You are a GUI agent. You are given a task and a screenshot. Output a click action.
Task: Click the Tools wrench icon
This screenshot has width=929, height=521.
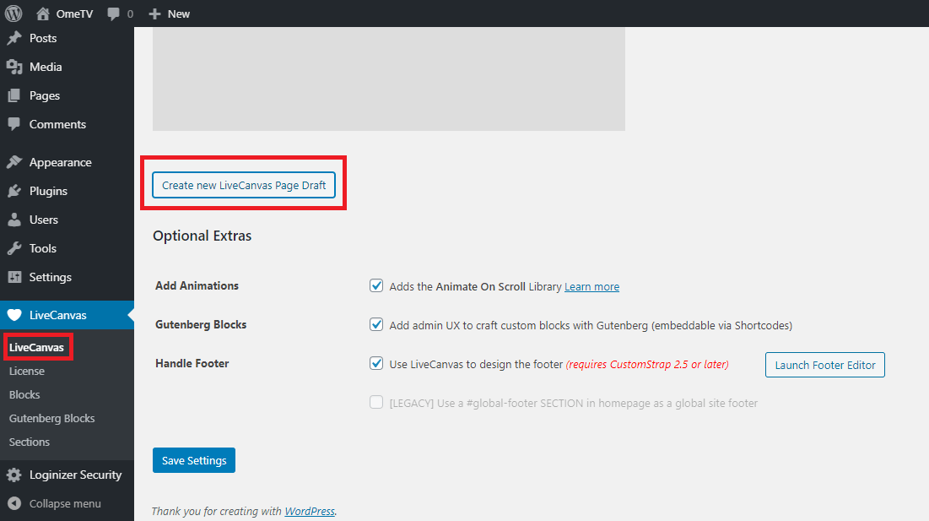click(14, 248)
